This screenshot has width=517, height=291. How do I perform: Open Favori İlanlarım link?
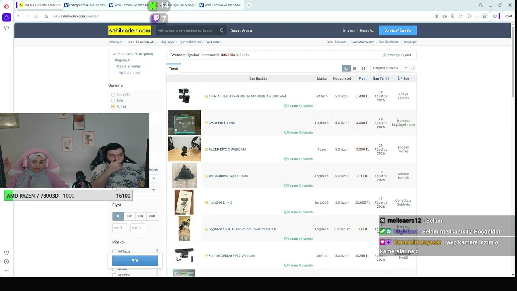coord(336,42)
